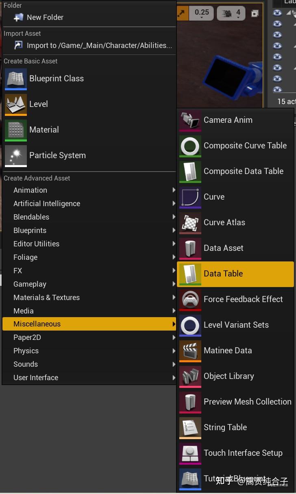Image resolution: width=296 pixels, height=494 pixels.
Task: Toggle visibility eye of the first outliner actor
Action: (277, 13)
